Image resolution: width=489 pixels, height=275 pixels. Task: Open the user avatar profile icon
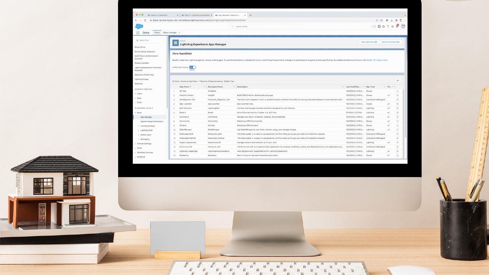403,26
